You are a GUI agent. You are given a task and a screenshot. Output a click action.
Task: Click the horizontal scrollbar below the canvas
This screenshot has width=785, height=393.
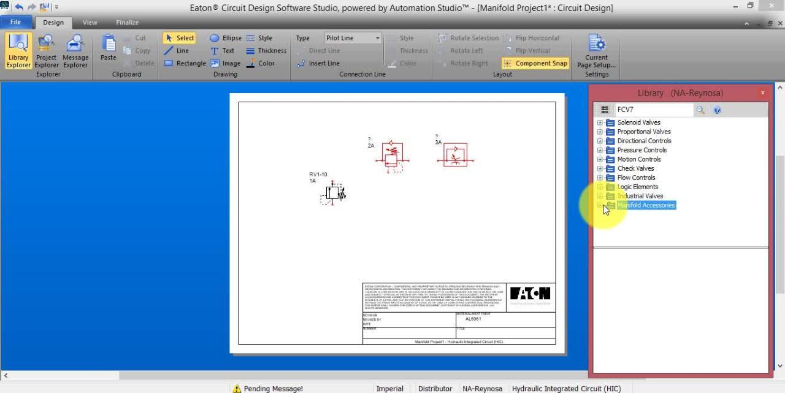pyautogui.click(x=353, y=375)
